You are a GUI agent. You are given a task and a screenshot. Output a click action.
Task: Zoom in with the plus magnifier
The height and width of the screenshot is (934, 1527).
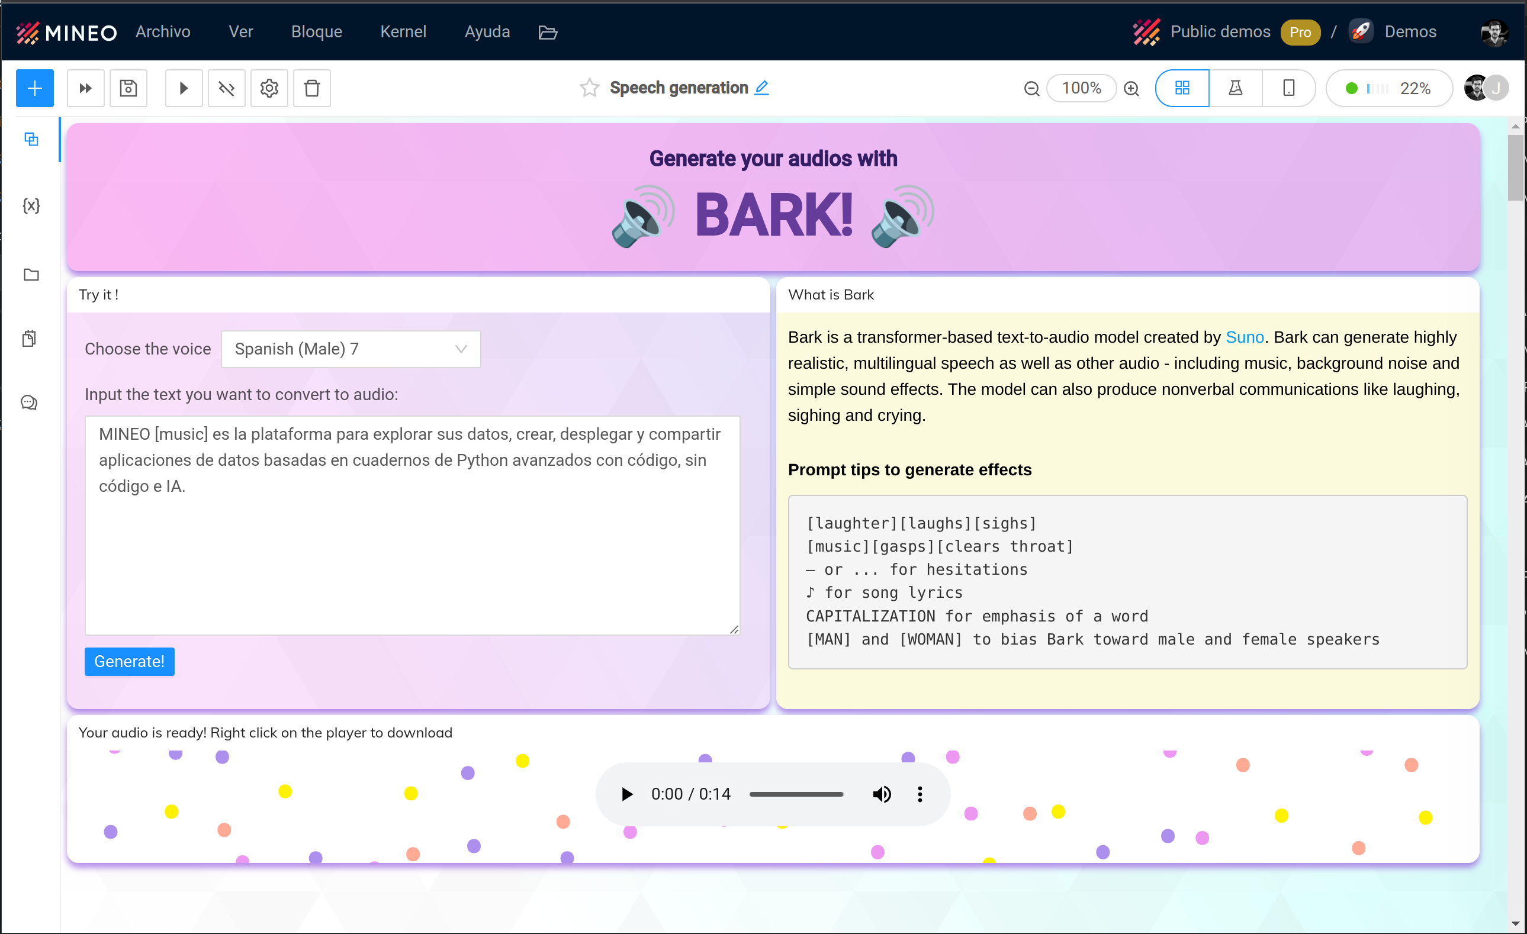(1131, 89)
